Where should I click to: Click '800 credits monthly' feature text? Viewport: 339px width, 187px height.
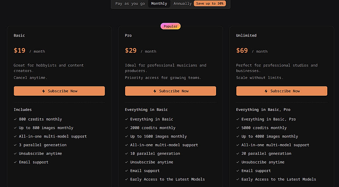click(41, 119)
